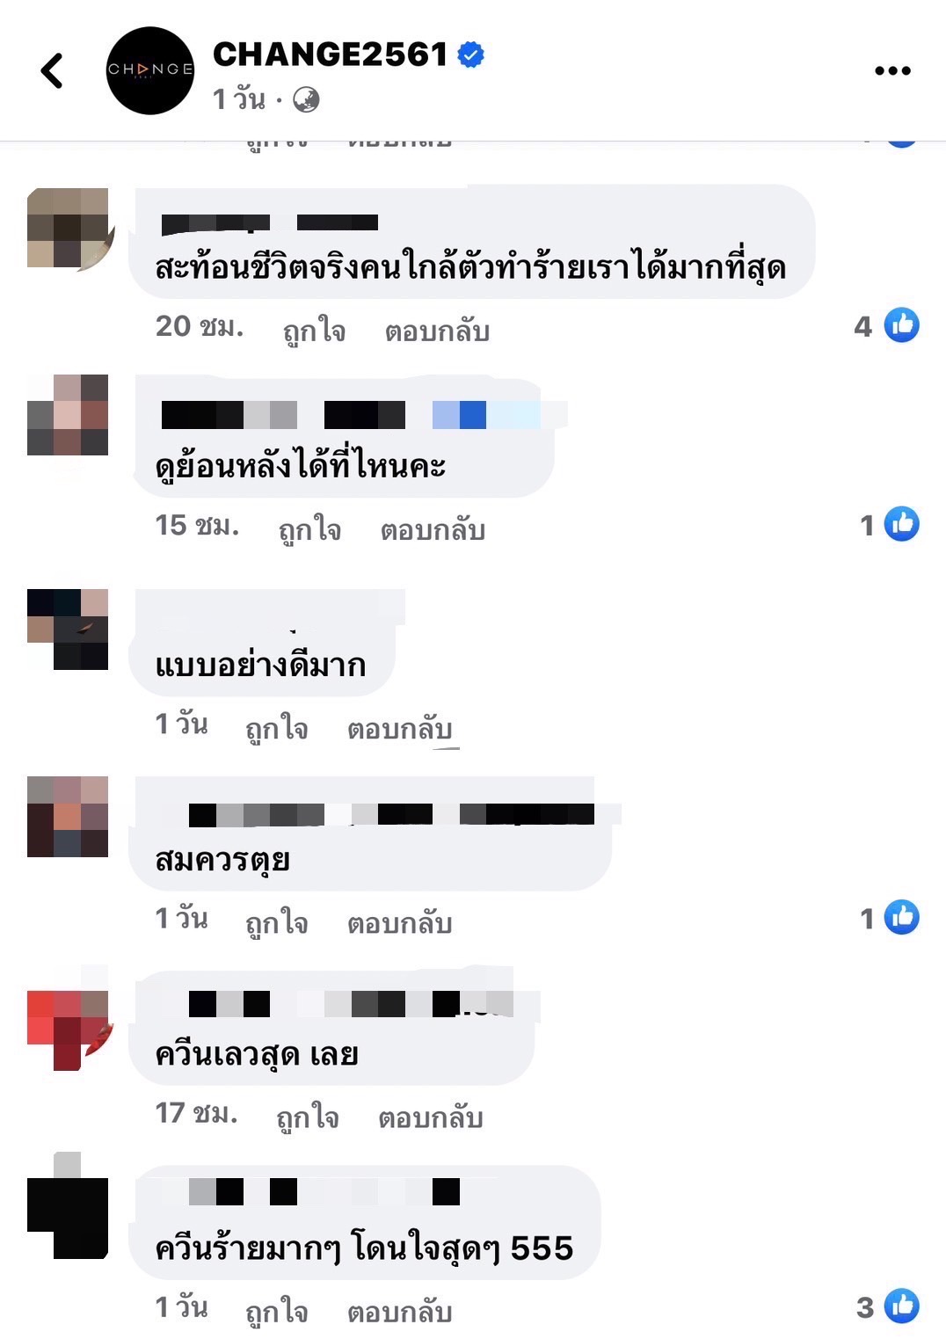Like the comment posted 20 ชม. ago
Screen dimensions: 946x1339
(x=314, y=331)
